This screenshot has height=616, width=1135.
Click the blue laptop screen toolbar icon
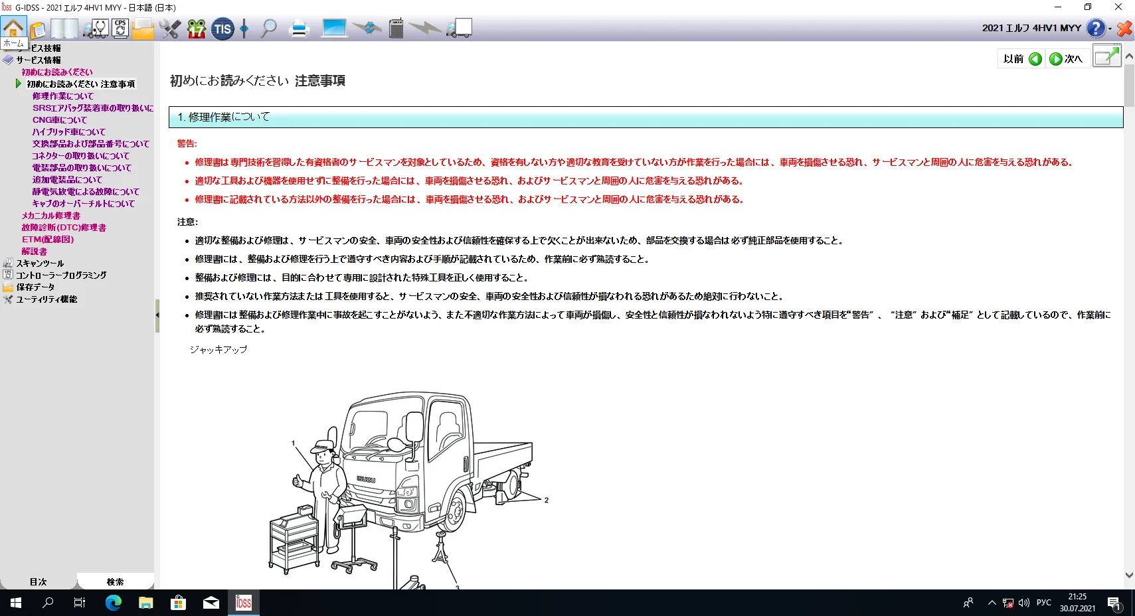pyautogui.click(x=334, y=28)
